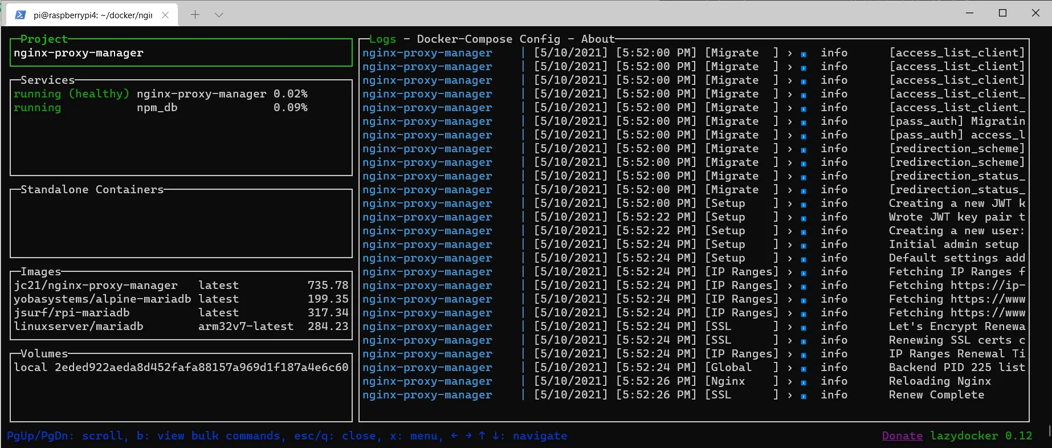Select the jc21/nginx-proxy-manager image
Viewport: 1052px width, 448px height.
tap(181, 286)
